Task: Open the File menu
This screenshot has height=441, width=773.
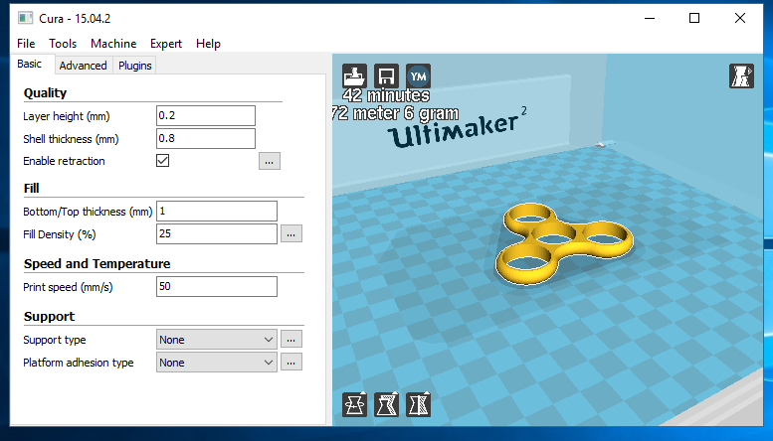Action: pos(26,44)
